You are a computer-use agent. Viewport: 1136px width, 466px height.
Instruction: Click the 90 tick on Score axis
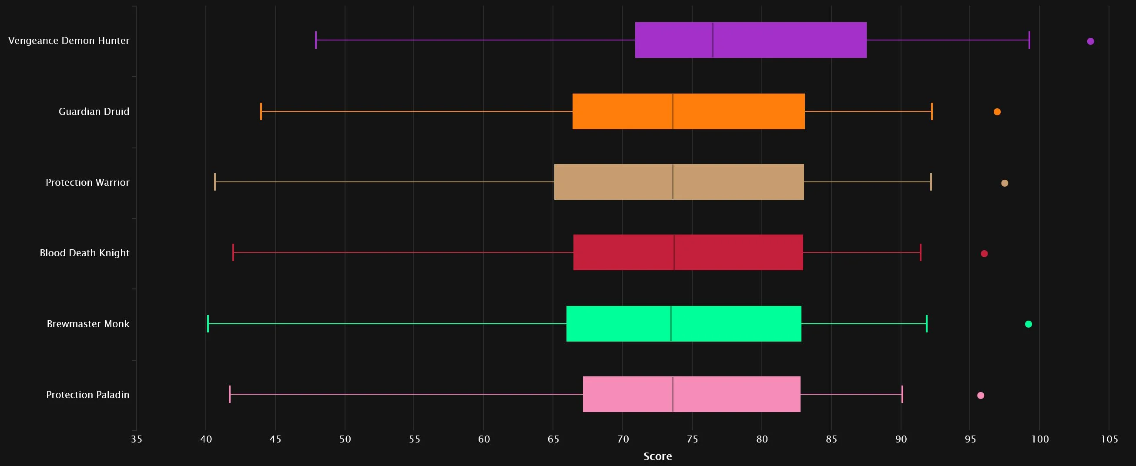(x=901, y=439)
